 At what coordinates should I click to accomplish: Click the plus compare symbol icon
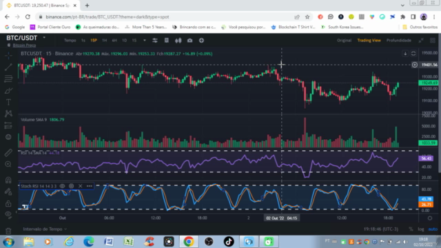coord(201,41)
